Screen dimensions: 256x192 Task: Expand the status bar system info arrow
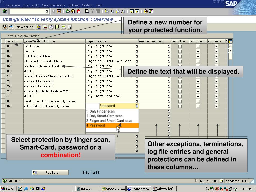coord(196,181)
